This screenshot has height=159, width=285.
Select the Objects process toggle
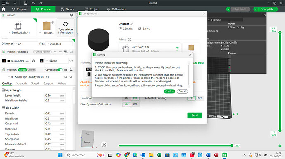point(31,70)
